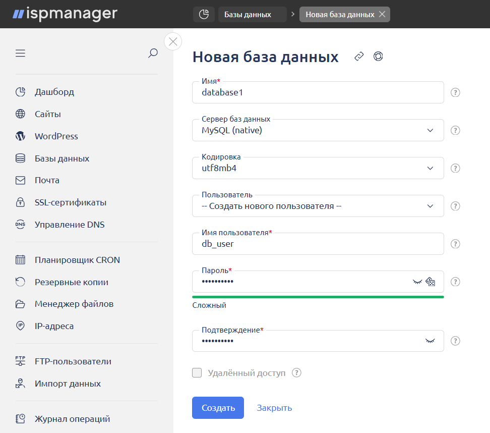Toggle password visibility in Пароль field
The height and width of the screenshot is (433, 490).
417,282
